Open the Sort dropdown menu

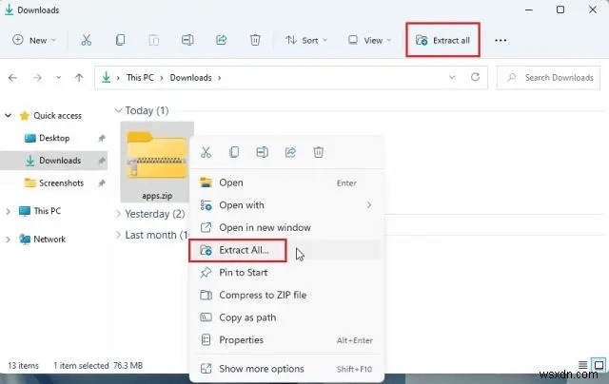(306, 40)
